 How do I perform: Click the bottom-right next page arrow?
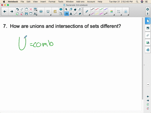coord(148,100)
